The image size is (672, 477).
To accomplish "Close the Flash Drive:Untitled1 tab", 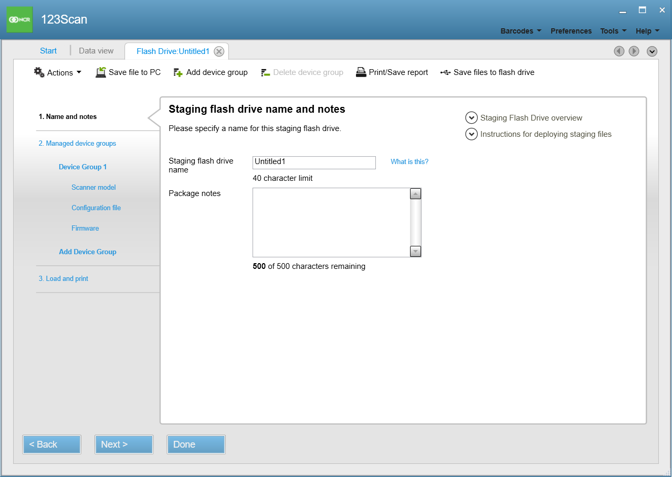I will (219, 51).
